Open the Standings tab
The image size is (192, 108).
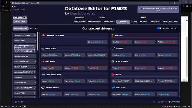click(x=109, y=22)
